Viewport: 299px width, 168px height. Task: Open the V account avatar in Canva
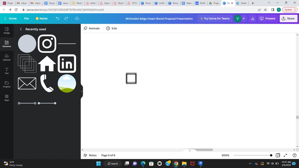click(238, 18)
